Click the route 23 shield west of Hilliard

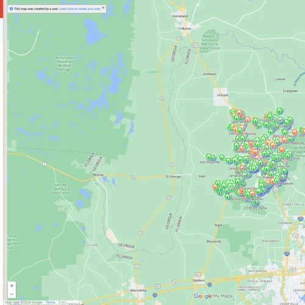[x=162, y=98]
